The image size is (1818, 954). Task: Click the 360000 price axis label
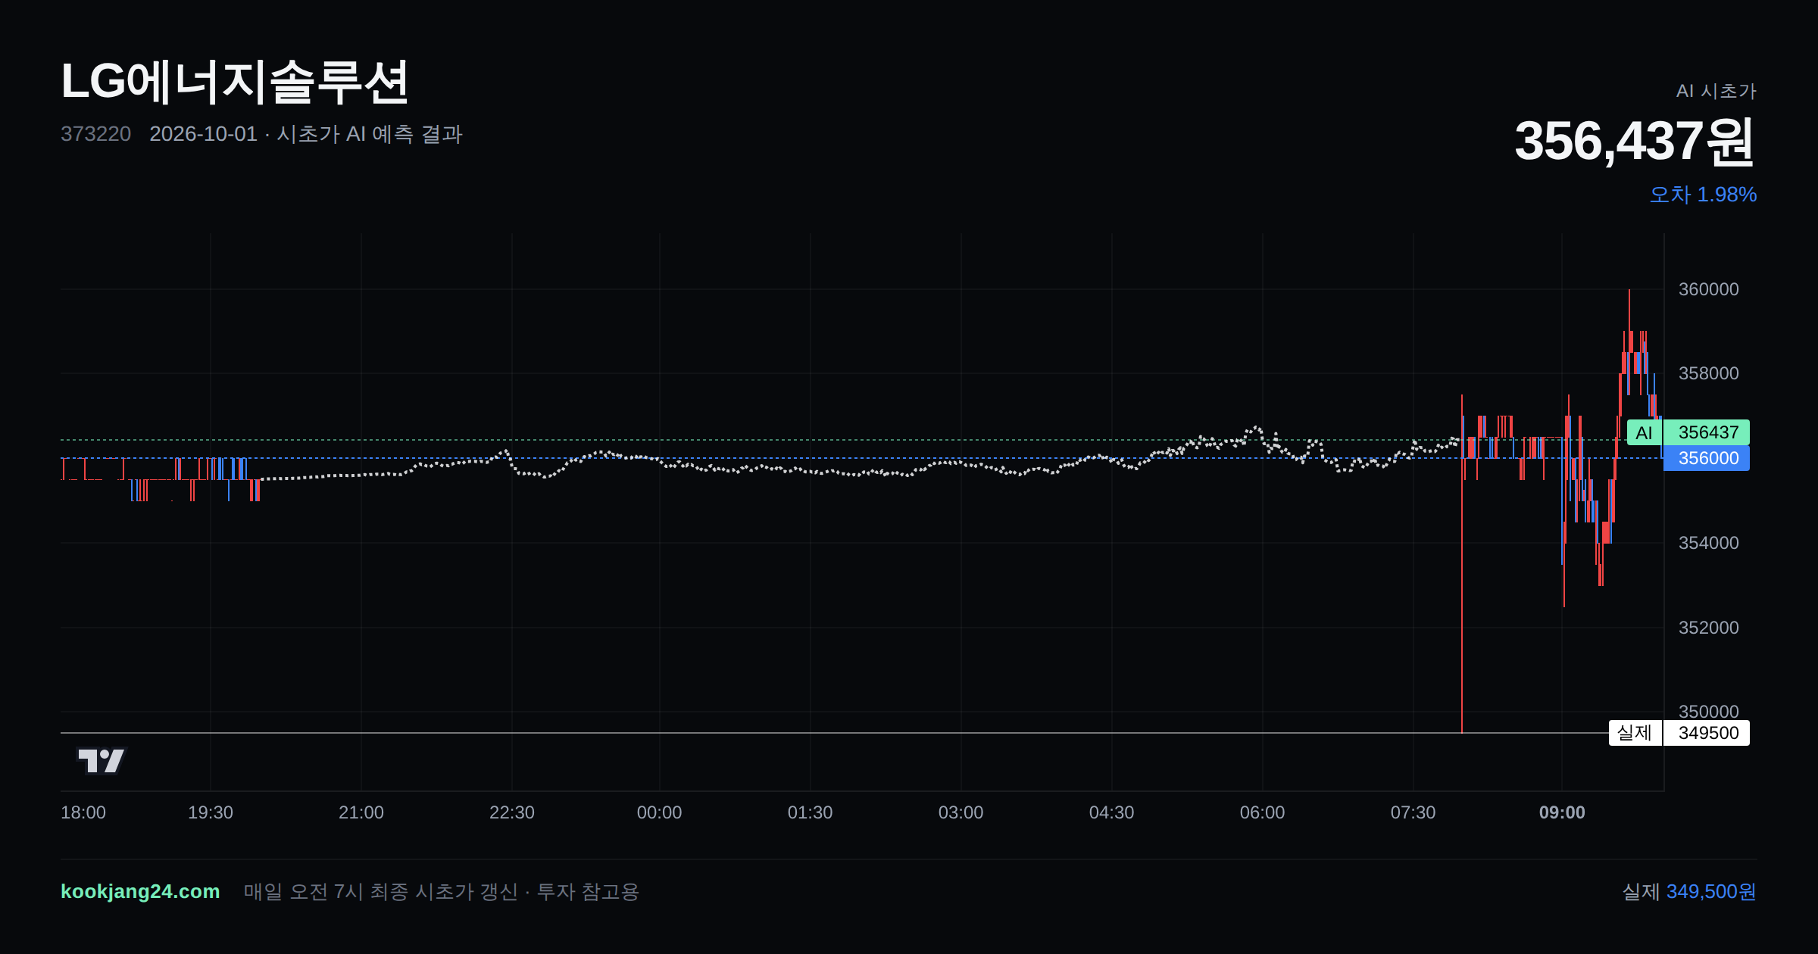1708,289
